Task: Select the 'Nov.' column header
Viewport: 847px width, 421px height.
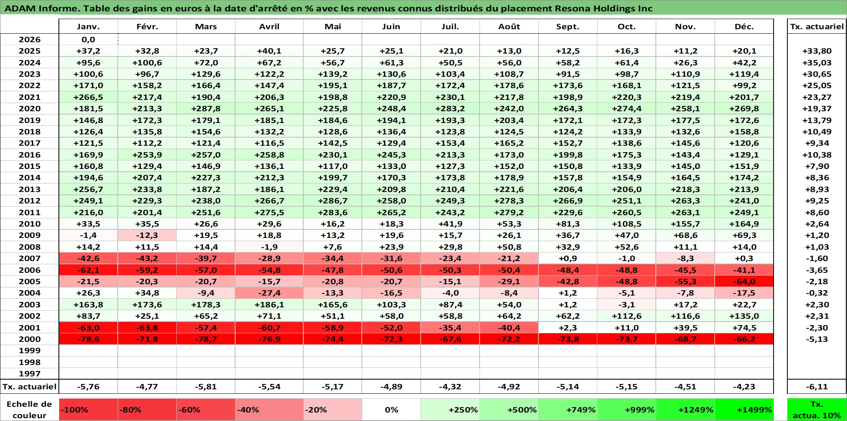Action: pos(685,26)
